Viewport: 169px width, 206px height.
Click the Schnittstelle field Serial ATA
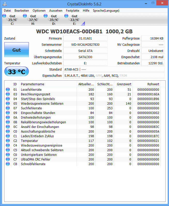tap(85, 51)
